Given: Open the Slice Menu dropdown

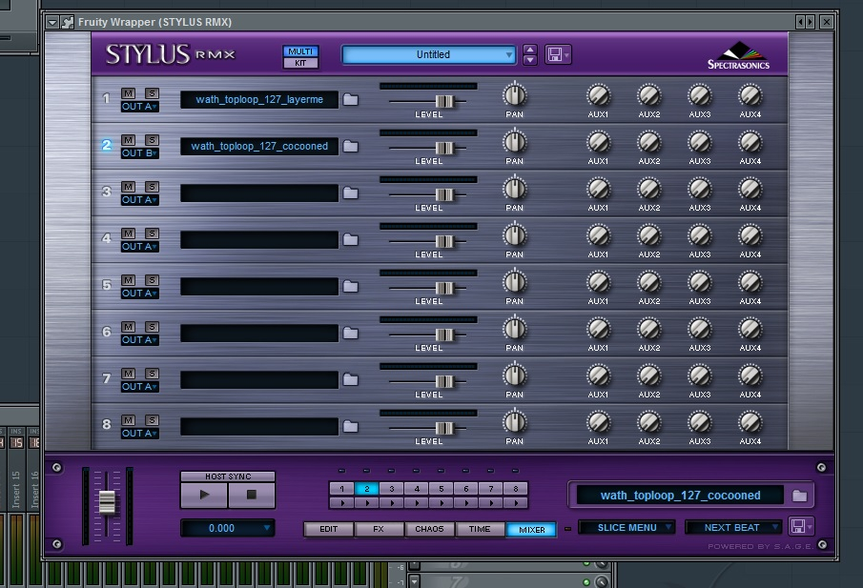Looking at the screenshot, I should (x=627, y=527).
